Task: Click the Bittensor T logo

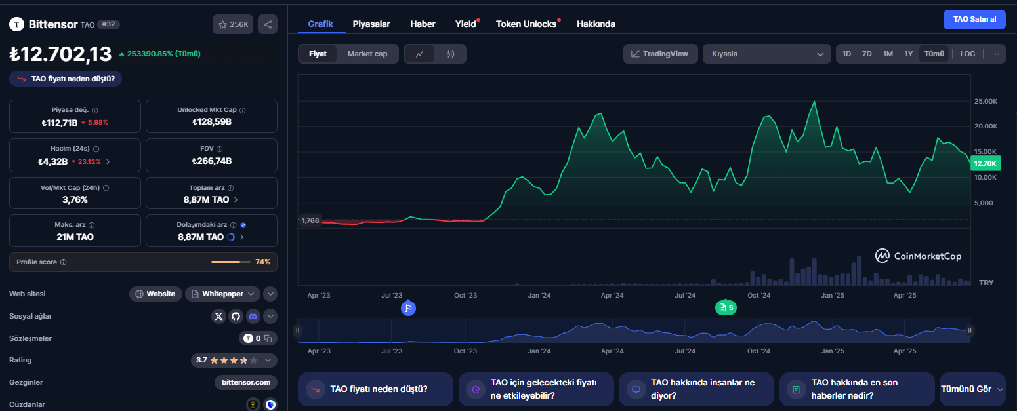Action: point(16,24)
